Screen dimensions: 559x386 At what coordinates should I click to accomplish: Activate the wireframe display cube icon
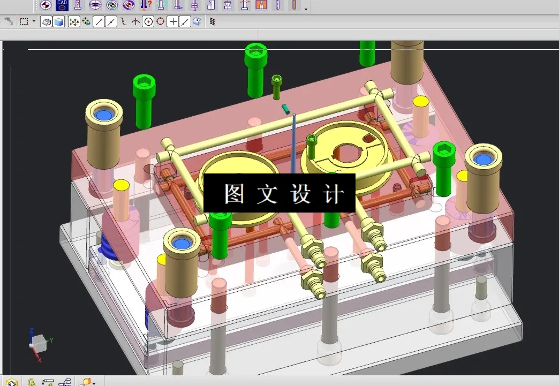pos(46,21)
